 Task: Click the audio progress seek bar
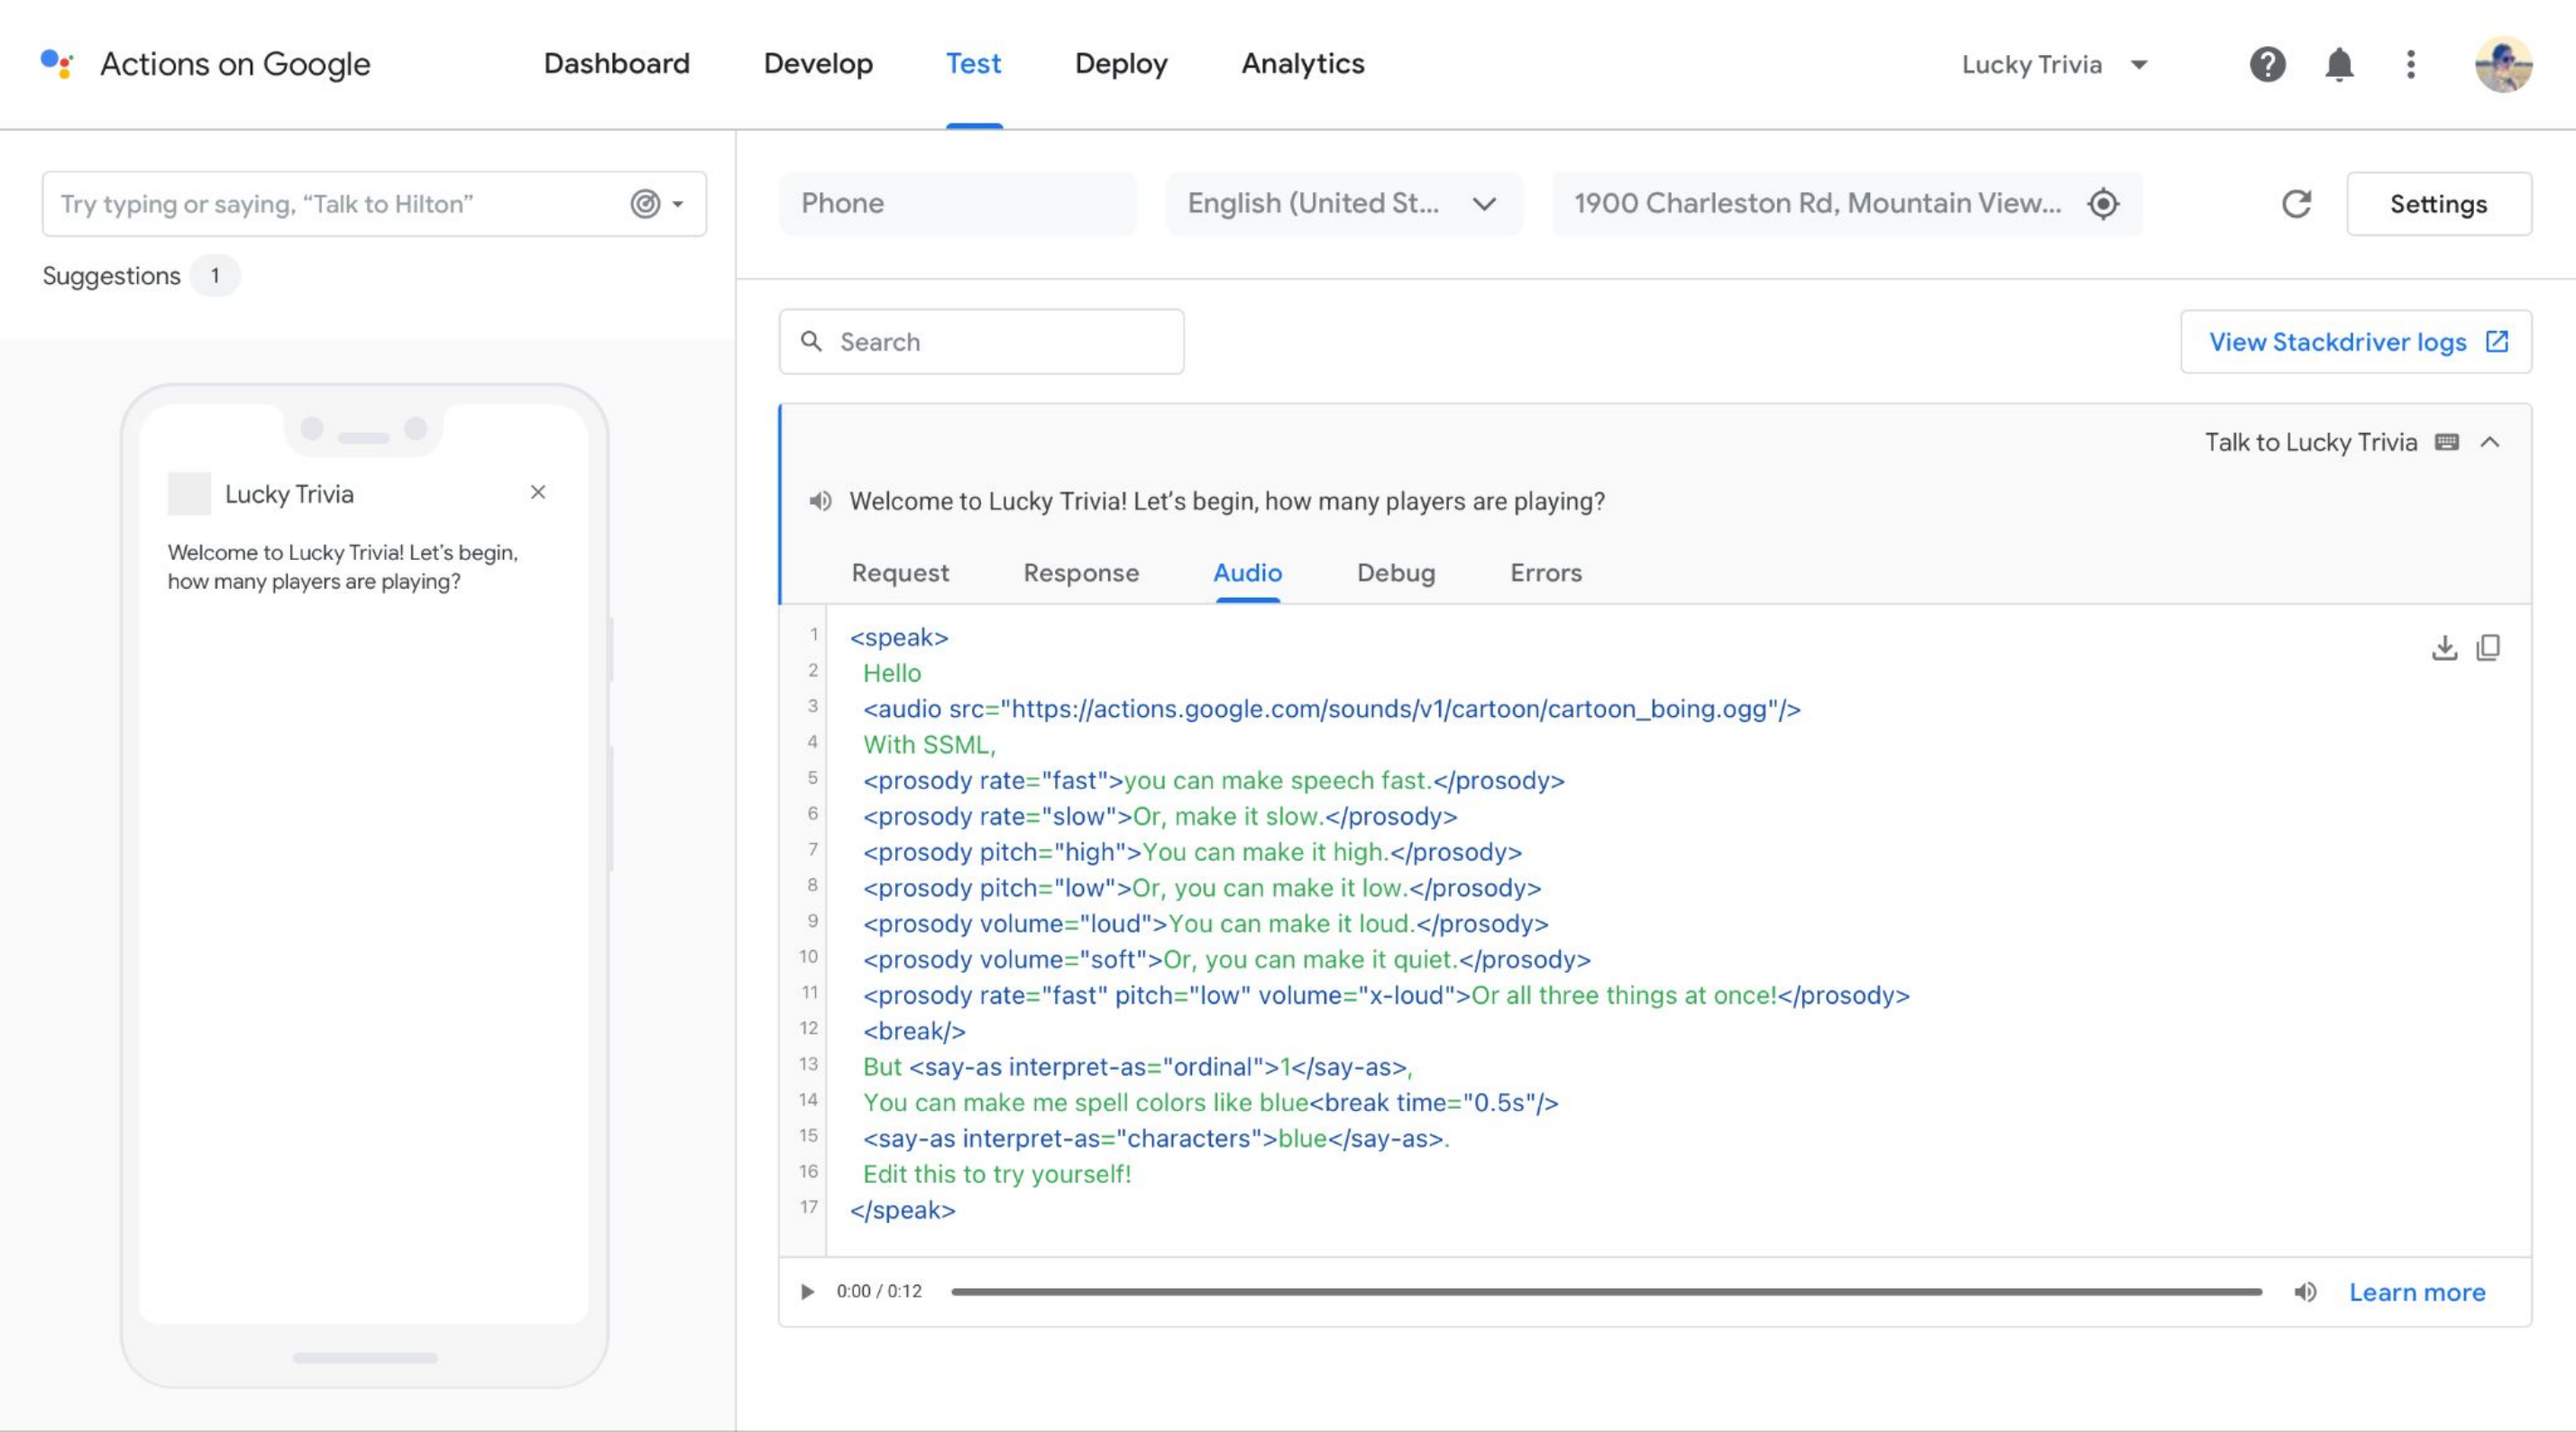point(1606,1291)
